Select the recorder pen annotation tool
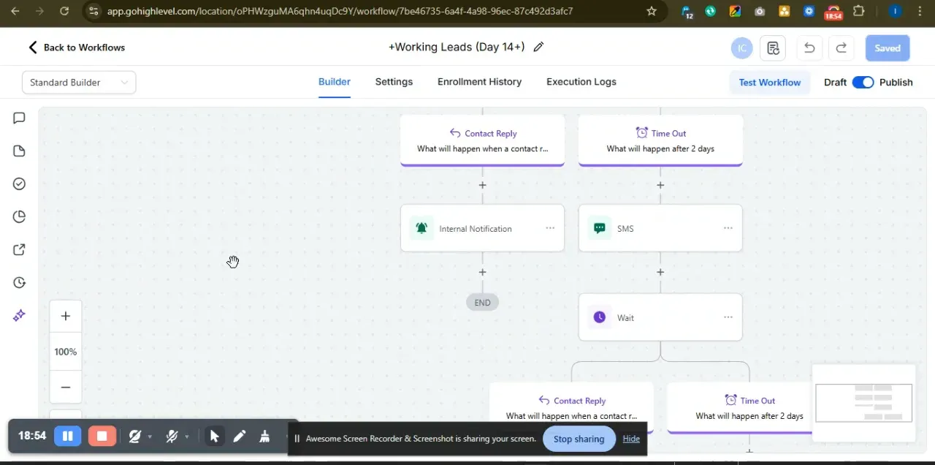Screen dimensions: 935x465 240,436
